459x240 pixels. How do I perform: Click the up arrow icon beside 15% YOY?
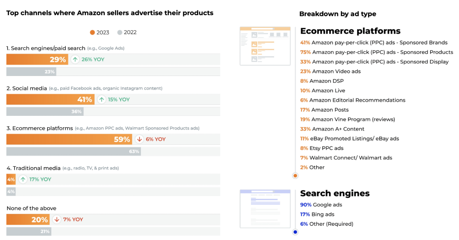[102, 99]
